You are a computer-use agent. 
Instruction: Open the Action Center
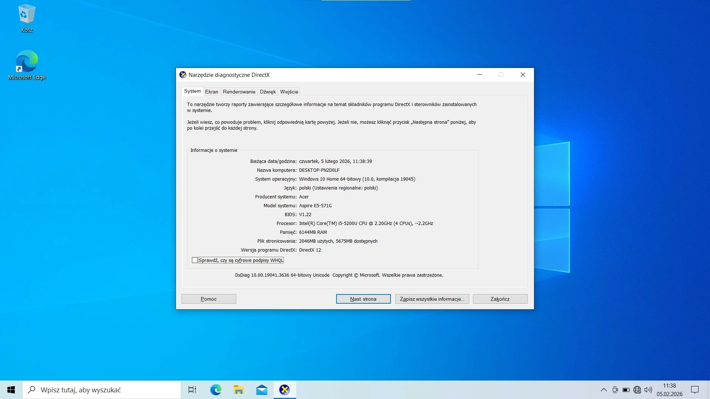(x=694, y=389)
